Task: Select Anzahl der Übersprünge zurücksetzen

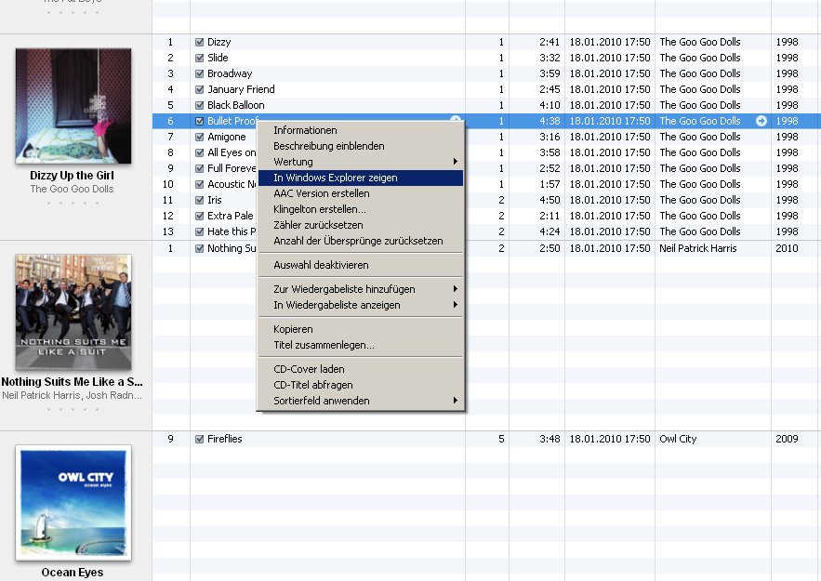Action: (x=360, y=241)
